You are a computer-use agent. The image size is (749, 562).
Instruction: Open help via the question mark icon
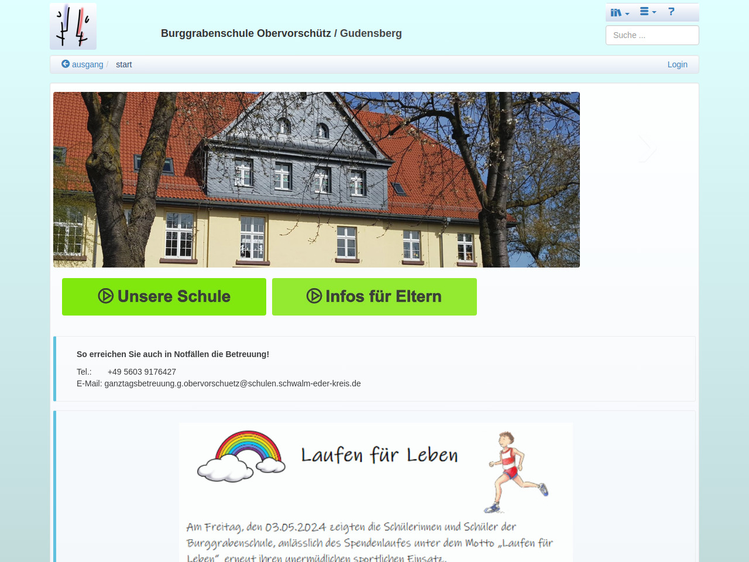[x=671, y=12]
